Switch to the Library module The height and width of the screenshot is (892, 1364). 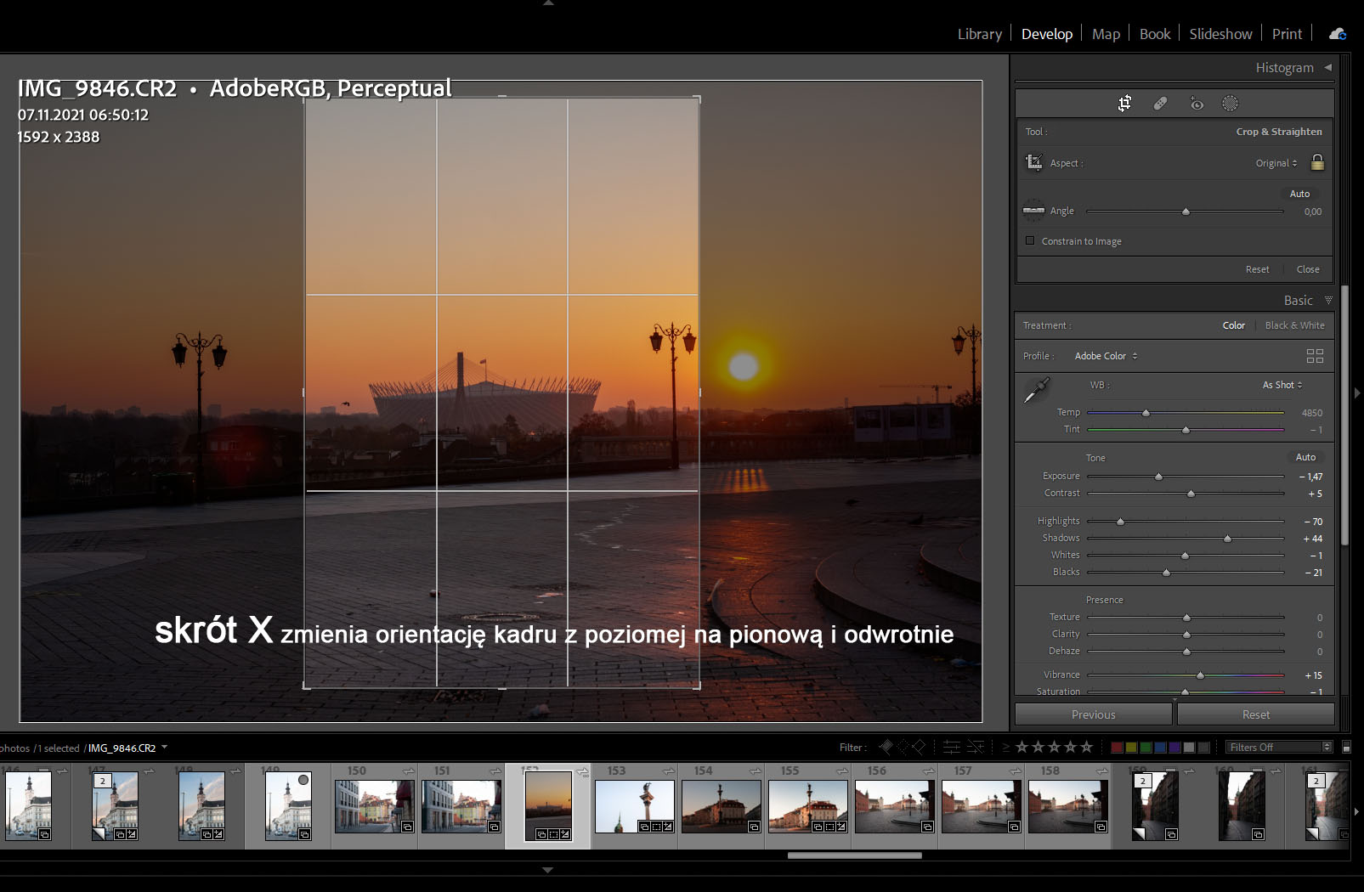[x=979, y=34]
